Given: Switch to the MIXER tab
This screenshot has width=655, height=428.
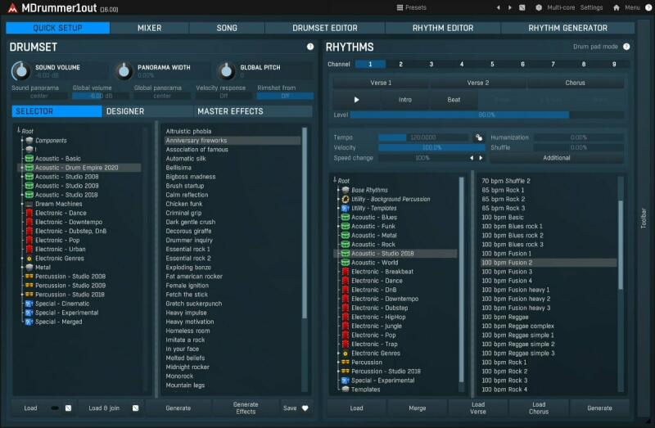Looking at the screenshot, I should [x=150, y=28].
